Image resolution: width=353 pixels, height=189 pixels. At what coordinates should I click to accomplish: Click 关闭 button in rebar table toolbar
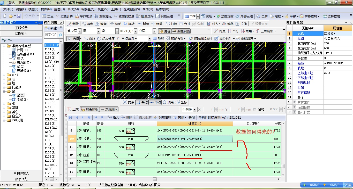(192, 117)
